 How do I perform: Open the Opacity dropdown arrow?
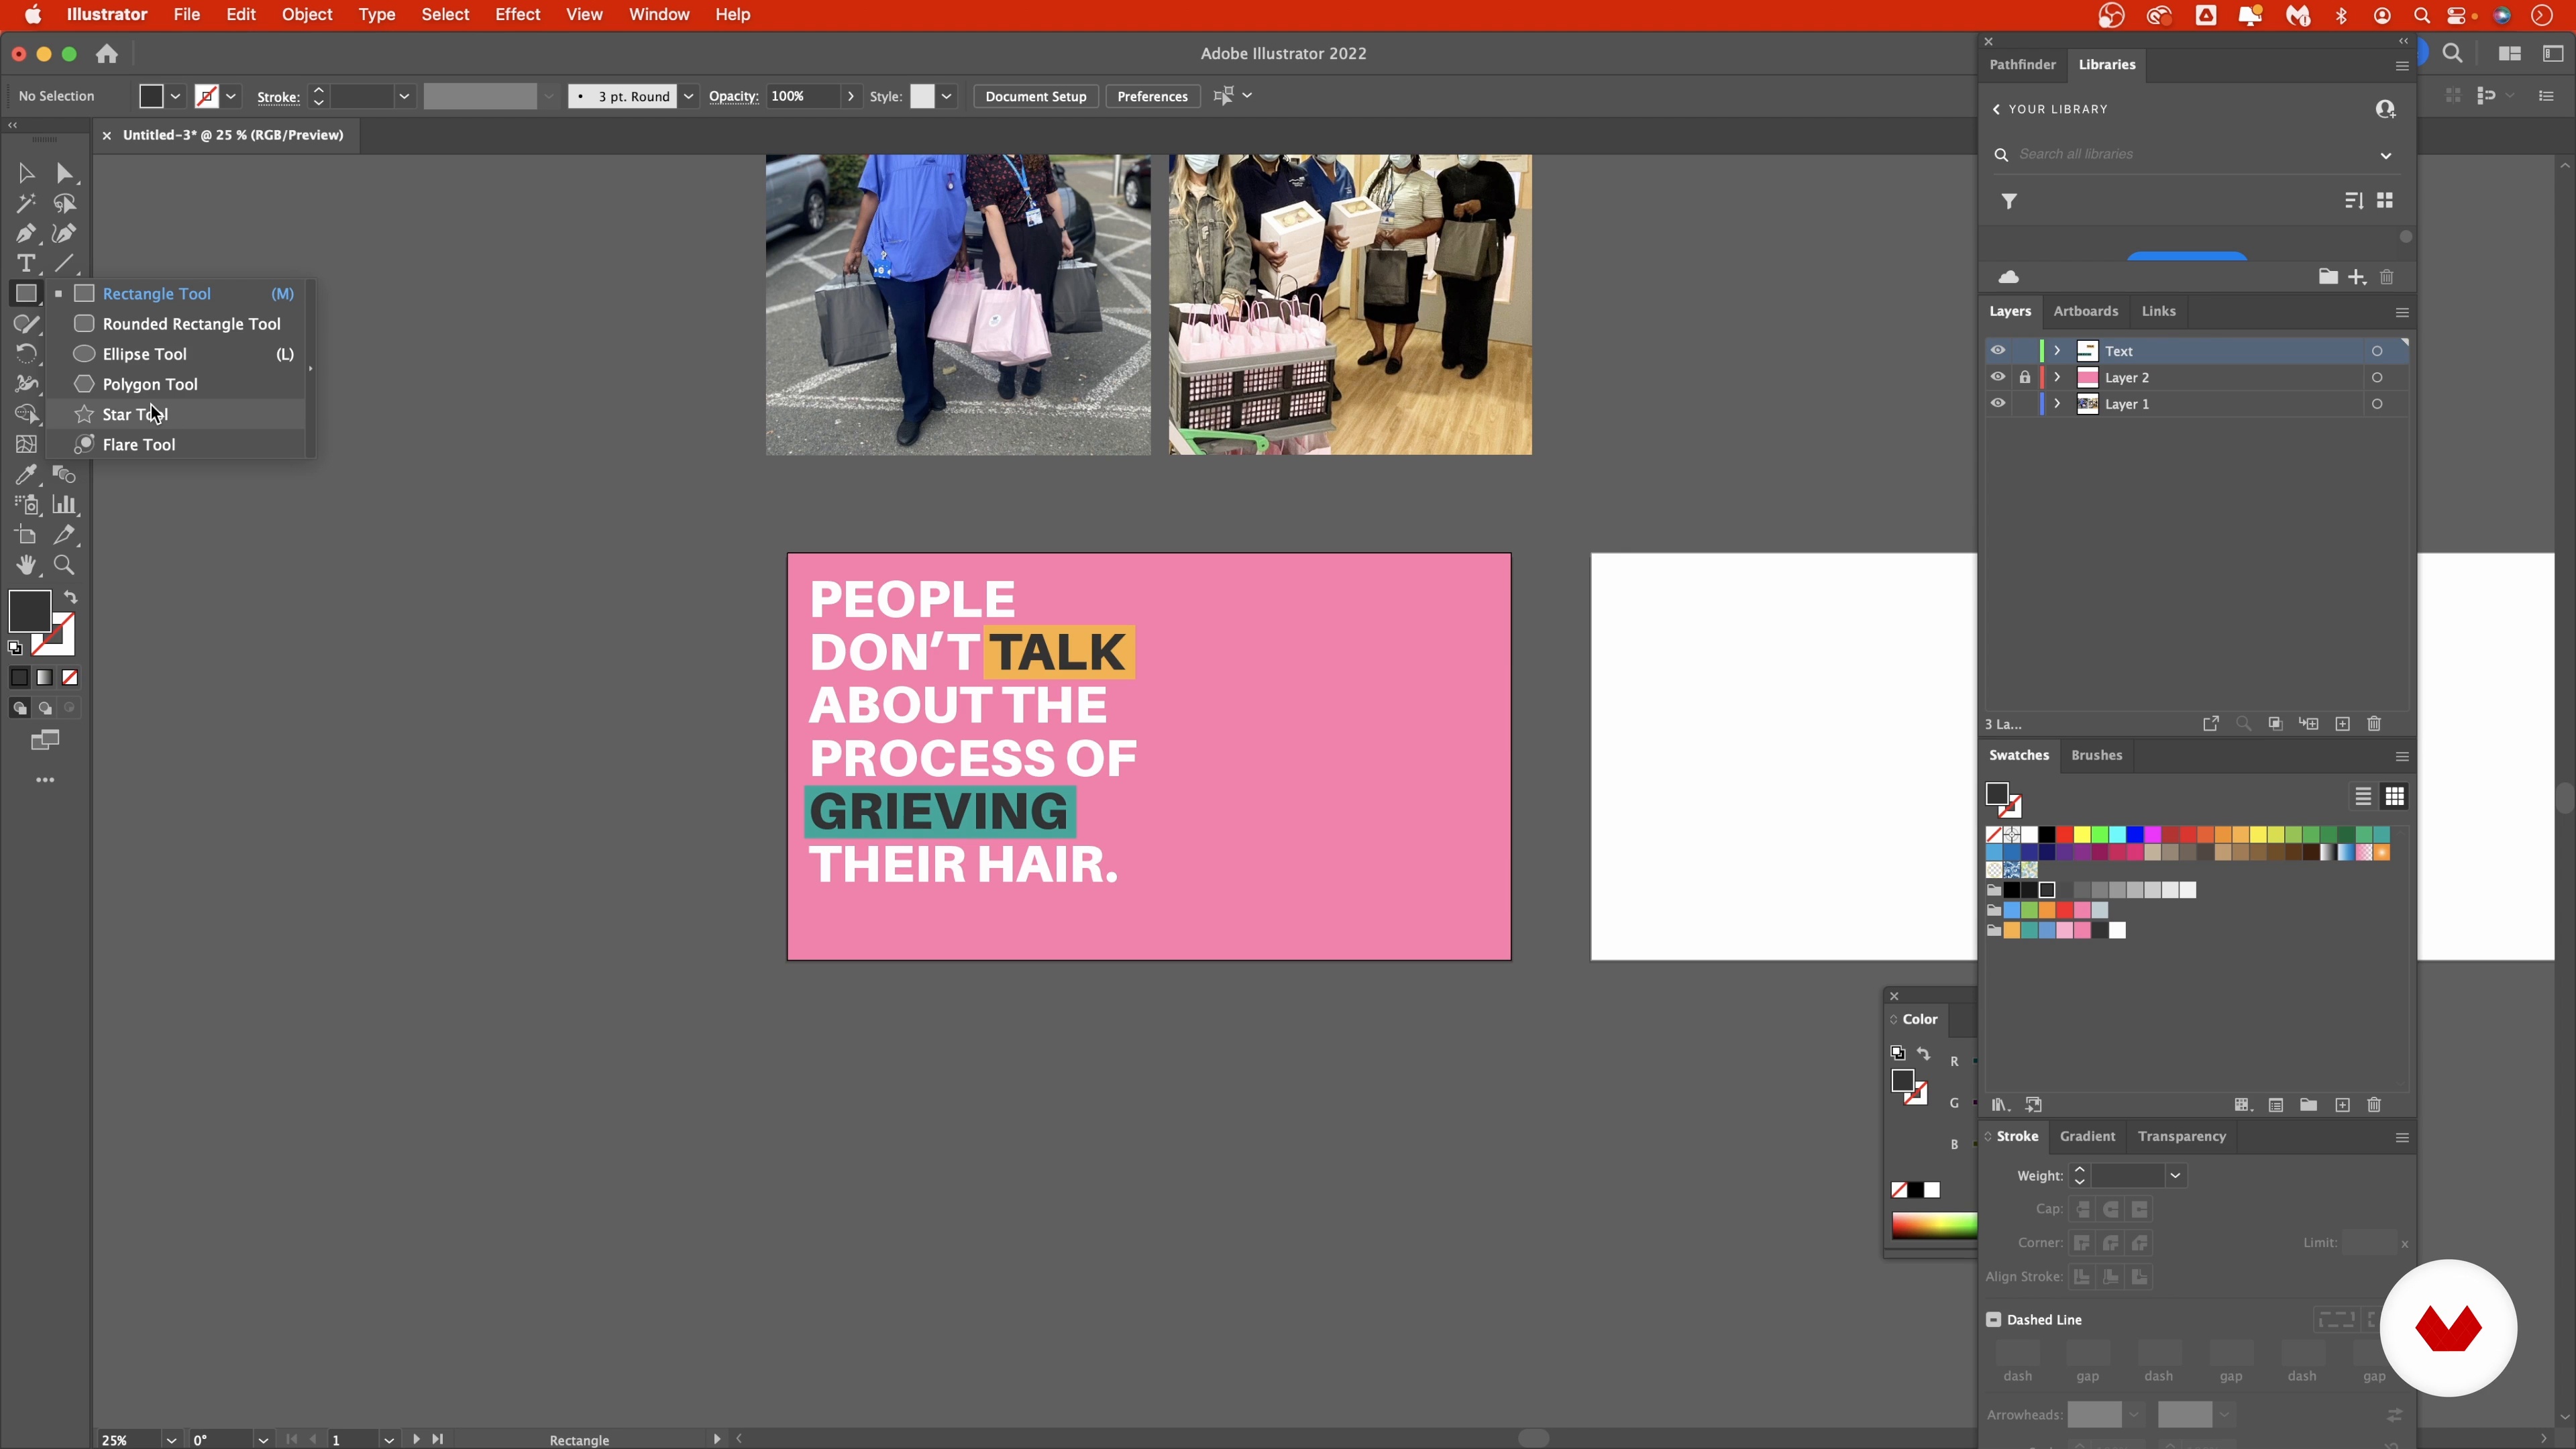(851, 96)
